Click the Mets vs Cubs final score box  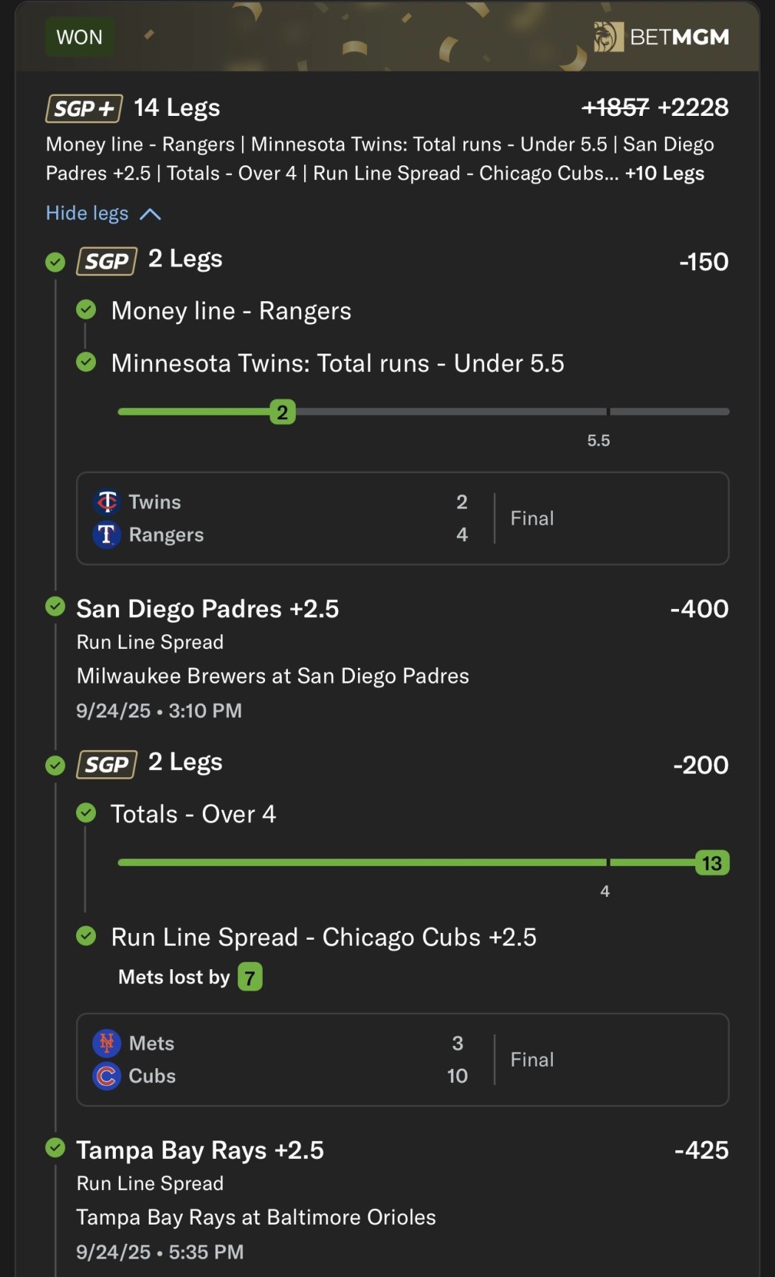(x=402, y=1059)
